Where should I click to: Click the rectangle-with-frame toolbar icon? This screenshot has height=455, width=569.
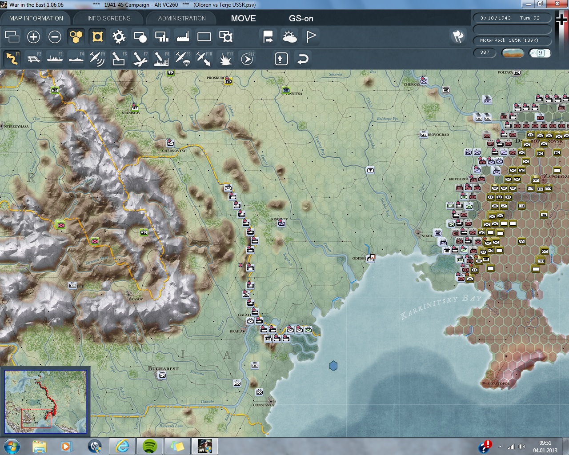225,36
